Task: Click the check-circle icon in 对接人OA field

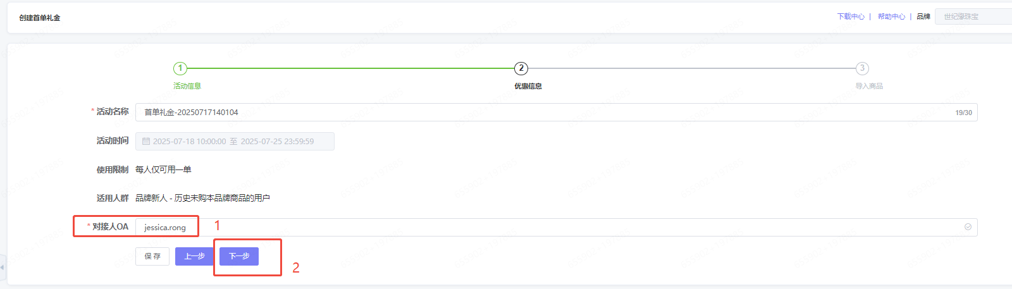Action: tap(968, 227)
